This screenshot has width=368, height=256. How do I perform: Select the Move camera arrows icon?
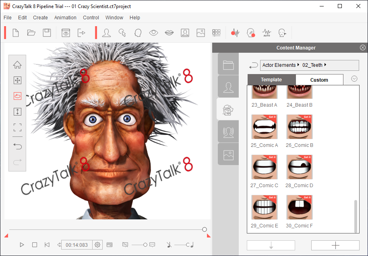(x=17, y=80)
